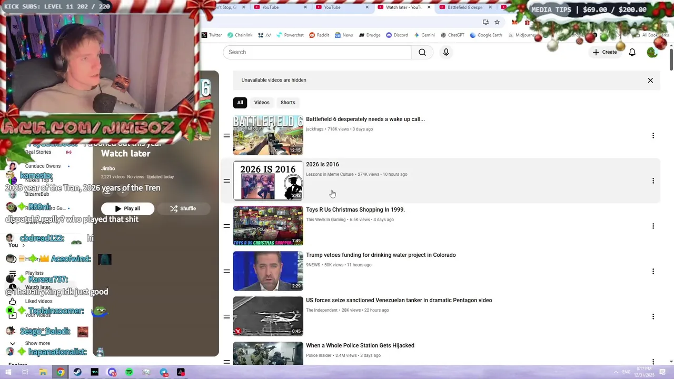The height and width of the screenshot is (379, 674).
Task: Open the Gemini bookmark
Action: (x=424, y=35)
